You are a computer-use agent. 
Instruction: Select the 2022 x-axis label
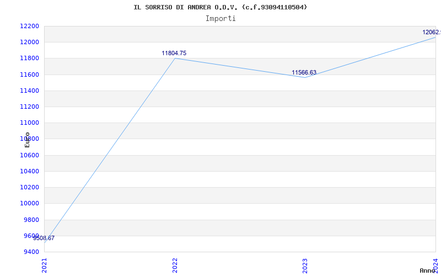pyautogui.click(x=175, y=266)
